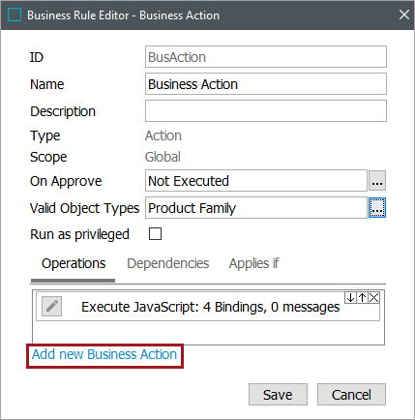Move the Execute JavaScript operation up
The width and height of the screenshot is (415, 420).
point(362,297)
